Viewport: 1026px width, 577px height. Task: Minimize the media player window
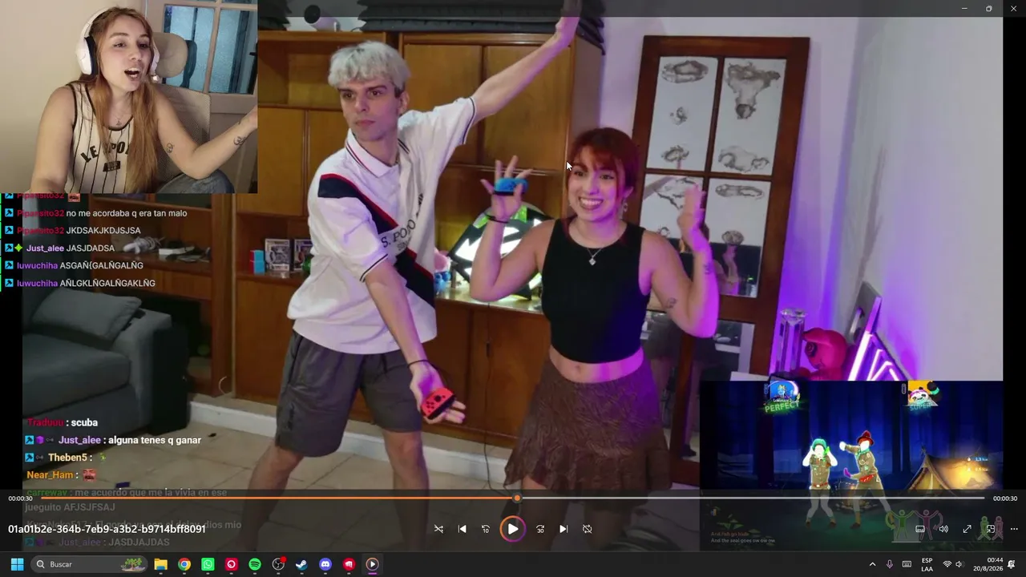(964, 8)
